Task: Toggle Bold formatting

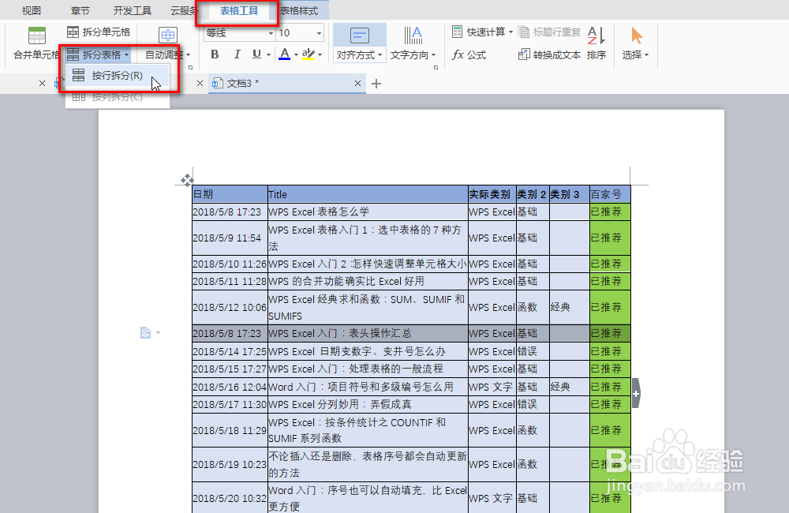Action: [215, 54]
